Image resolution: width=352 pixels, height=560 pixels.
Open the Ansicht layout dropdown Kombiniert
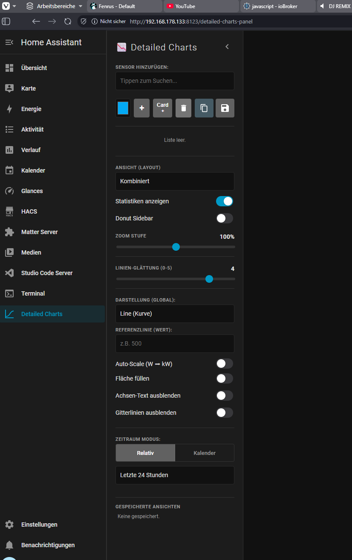point(175,181)
